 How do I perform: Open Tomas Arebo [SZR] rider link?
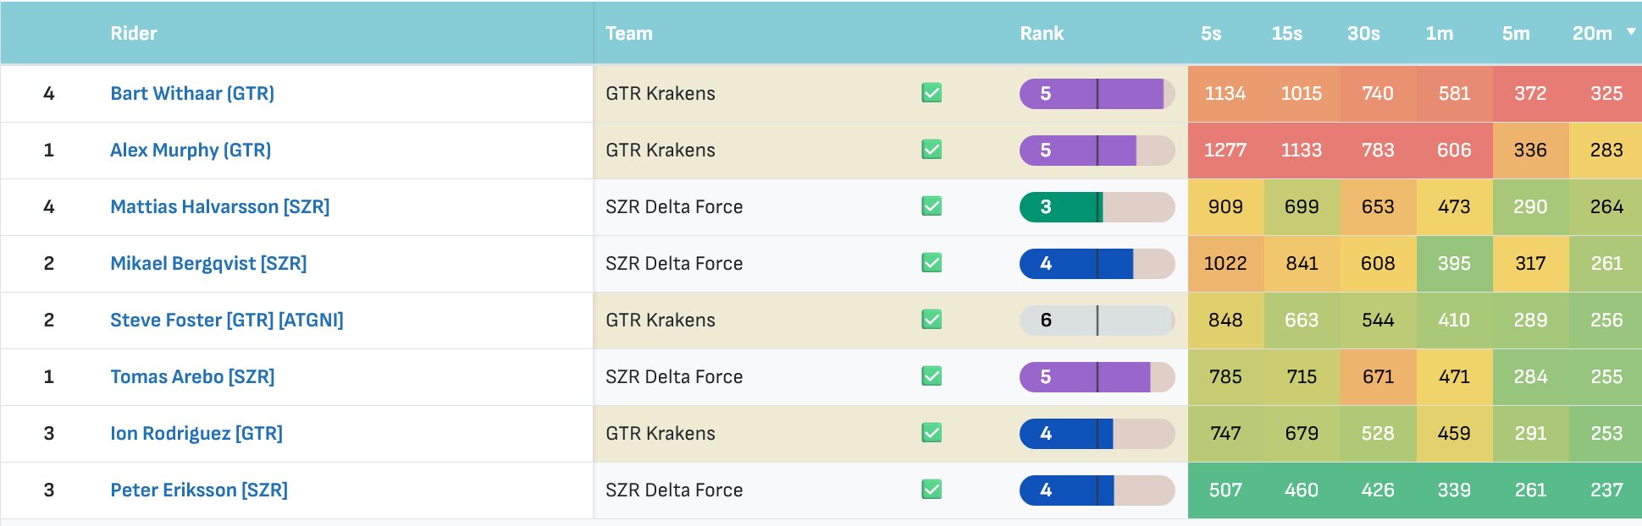pyautogui.click(x=192, y=376)
